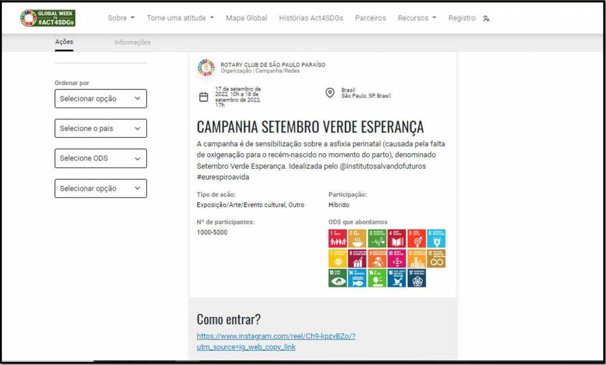The width and height of the screenshot is (606, 365).
Task: Open the Instagram reel link
Action: pyautogui.click(x=275, y=341)
